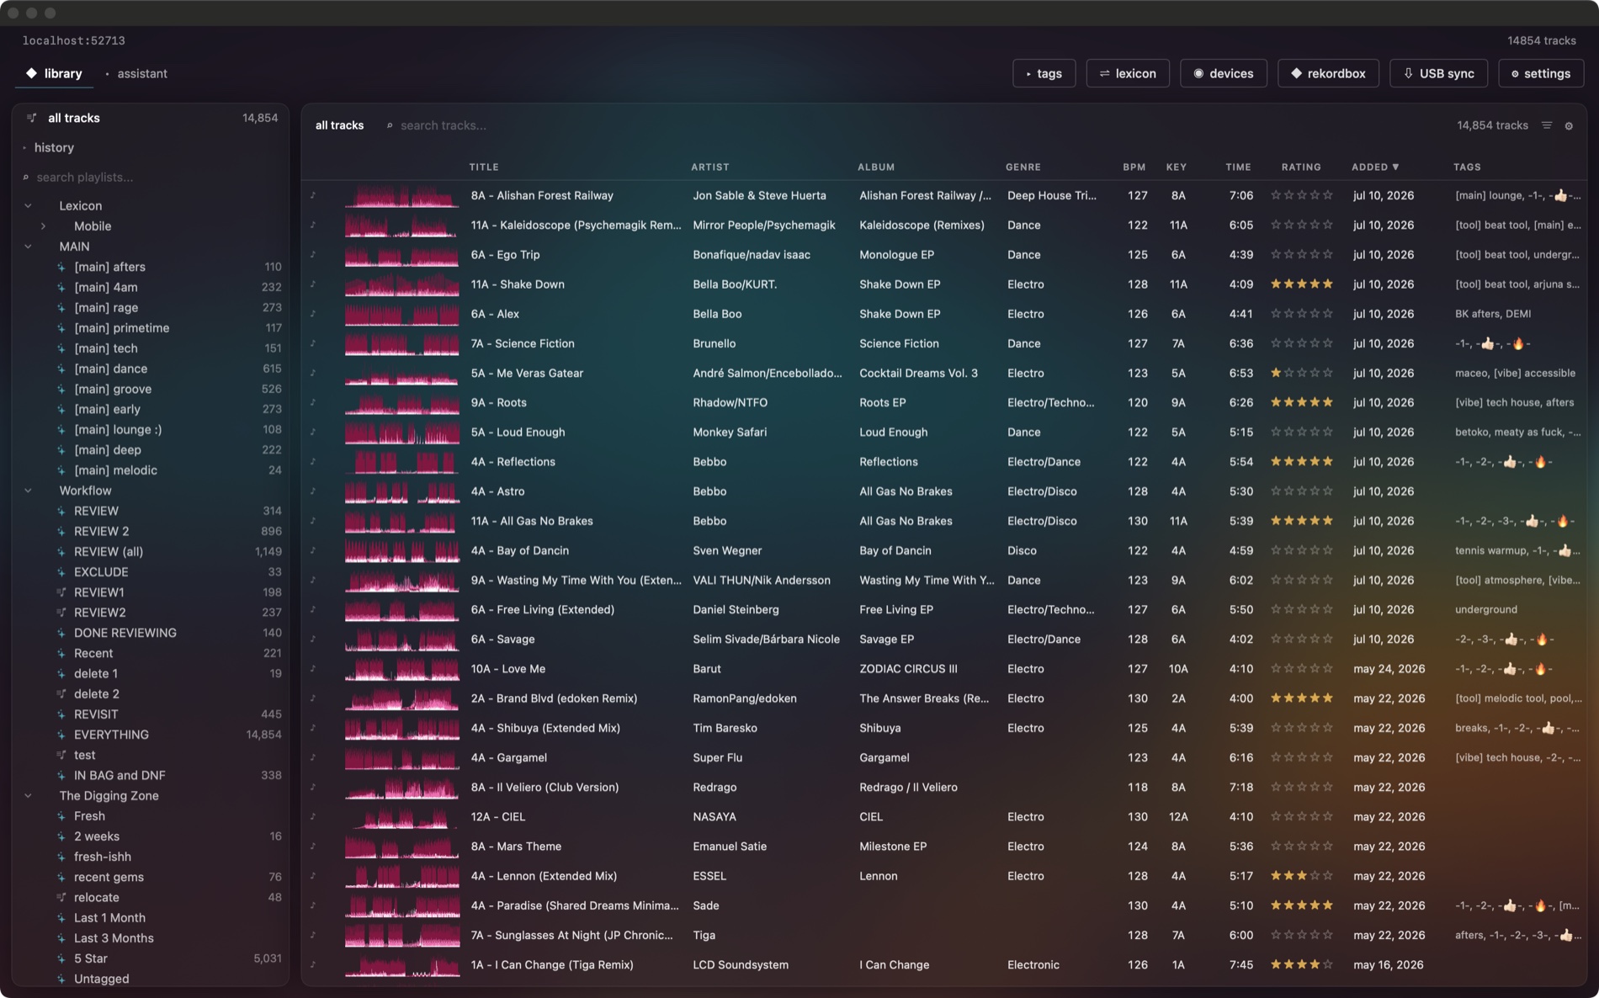Image resolution: width=1599 pixels, height=998 pixels.
Task: Click the test playlist icon
Action: pos(61,755)
